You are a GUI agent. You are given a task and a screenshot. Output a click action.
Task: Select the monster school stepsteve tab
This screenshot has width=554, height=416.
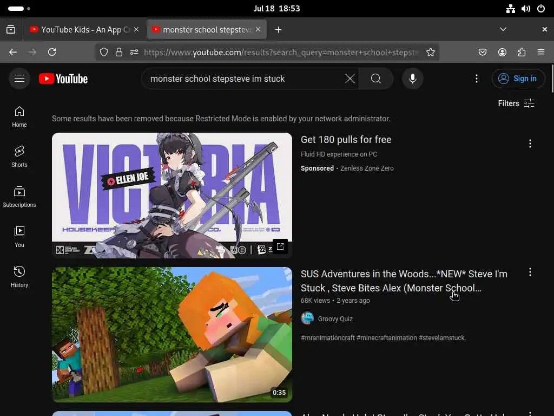click(207, 30)
